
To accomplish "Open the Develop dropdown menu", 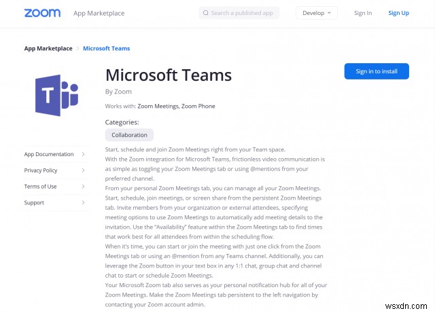I will (317, 13).
